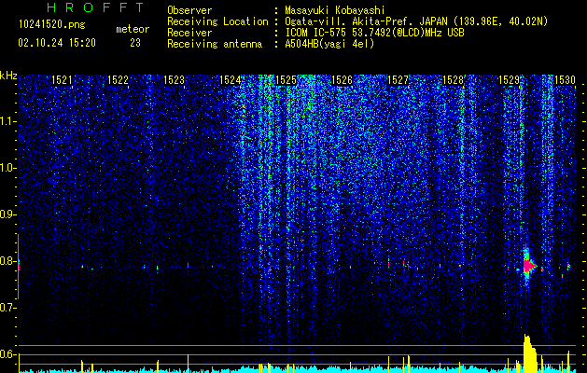This screenshot has height=373, width=587.
Task: Click the large red meteor echo in the spectrogram
Action: pos(528,266)
